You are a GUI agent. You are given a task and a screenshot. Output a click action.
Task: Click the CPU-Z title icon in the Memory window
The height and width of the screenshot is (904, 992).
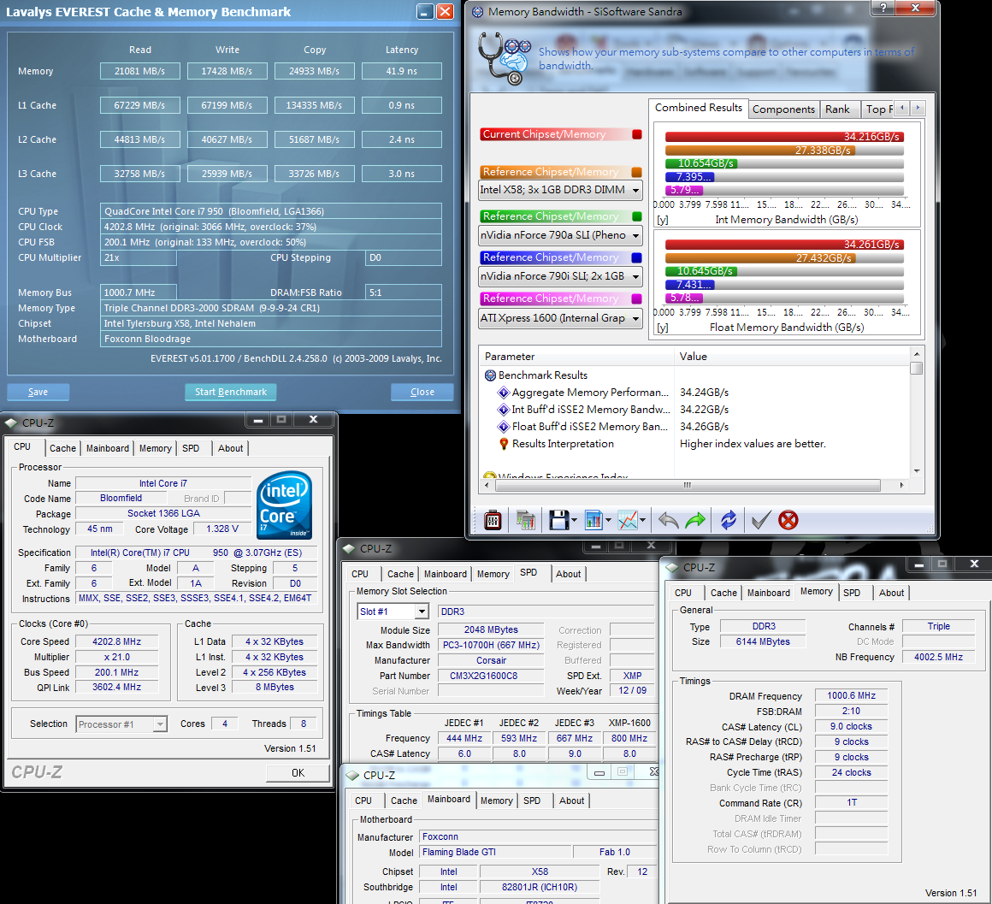coord(672,567)
